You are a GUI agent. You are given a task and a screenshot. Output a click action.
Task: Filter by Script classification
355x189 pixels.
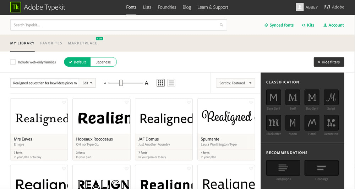click(x=331, y=97)
